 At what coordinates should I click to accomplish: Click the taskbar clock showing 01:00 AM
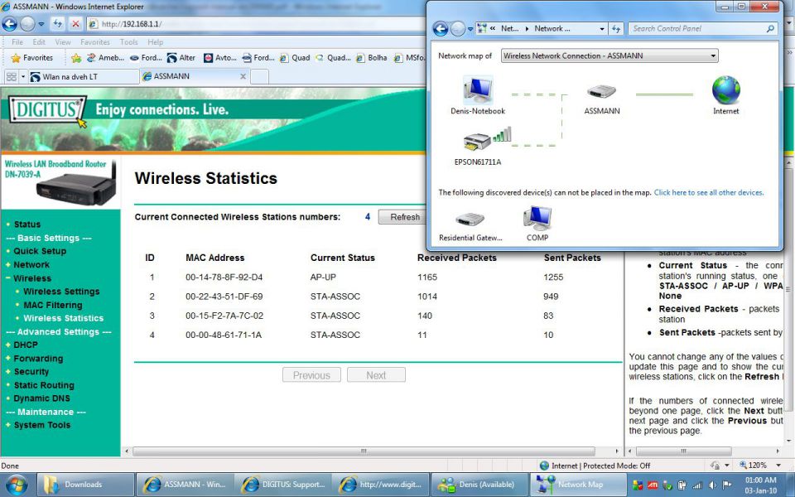(x=760, y=485)
